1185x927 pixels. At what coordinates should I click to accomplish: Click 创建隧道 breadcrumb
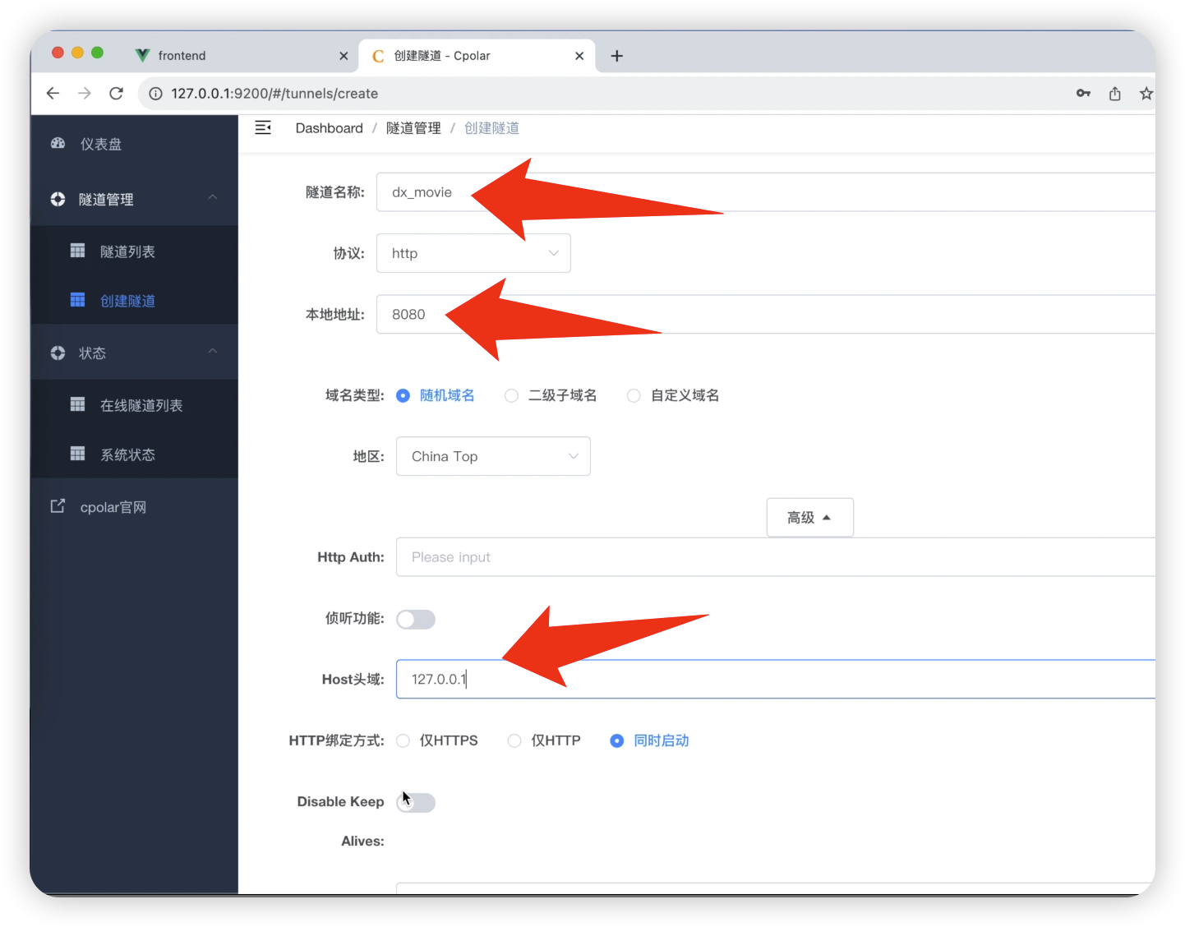(x=491, y=128)
